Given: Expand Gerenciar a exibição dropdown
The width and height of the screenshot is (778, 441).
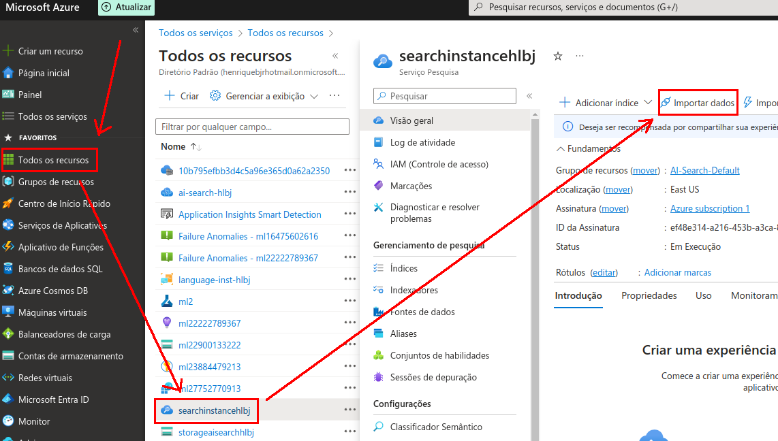Looking at the screenshot, I should tap(314, 96).
